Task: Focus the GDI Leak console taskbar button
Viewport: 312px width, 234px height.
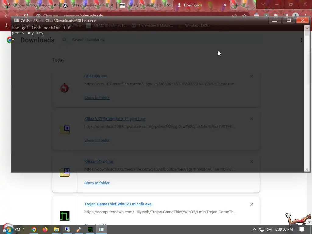Action: click(x=101, y=230)
